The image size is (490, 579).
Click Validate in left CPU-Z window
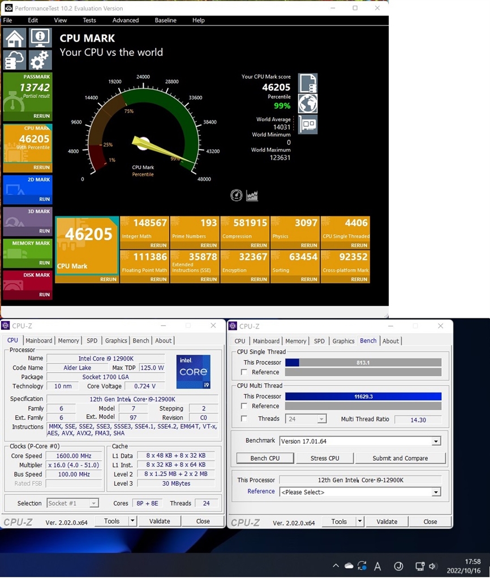(160, 521)
